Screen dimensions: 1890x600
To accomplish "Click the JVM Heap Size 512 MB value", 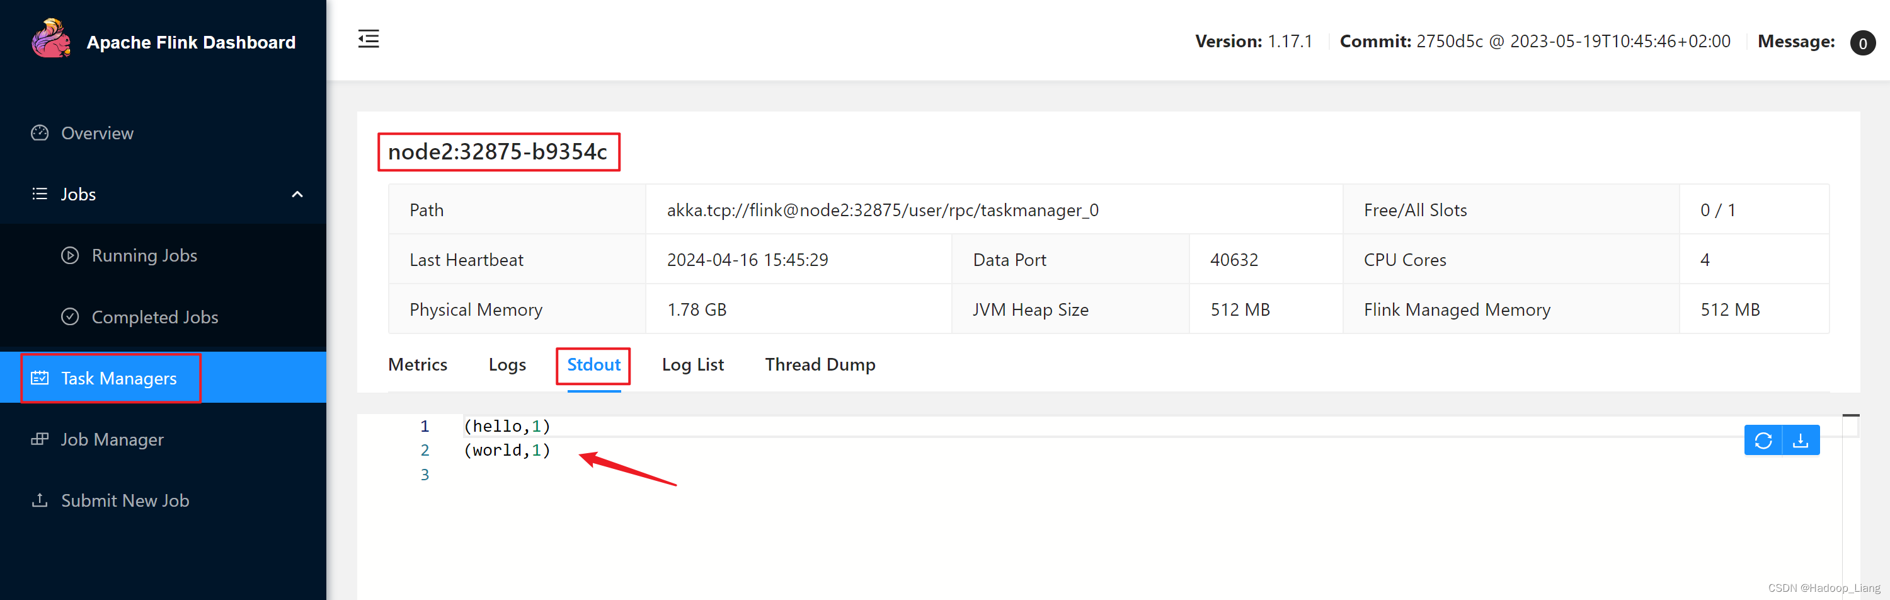I will [1239, 310].
